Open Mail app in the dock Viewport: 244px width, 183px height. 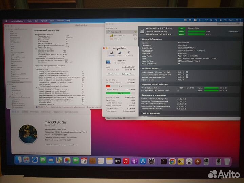51,160
